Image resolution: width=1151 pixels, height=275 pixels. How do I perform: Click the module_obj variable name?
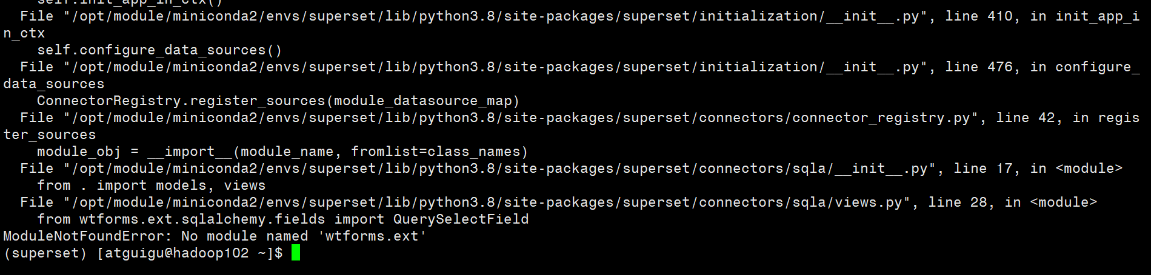[x=79, y=151]
